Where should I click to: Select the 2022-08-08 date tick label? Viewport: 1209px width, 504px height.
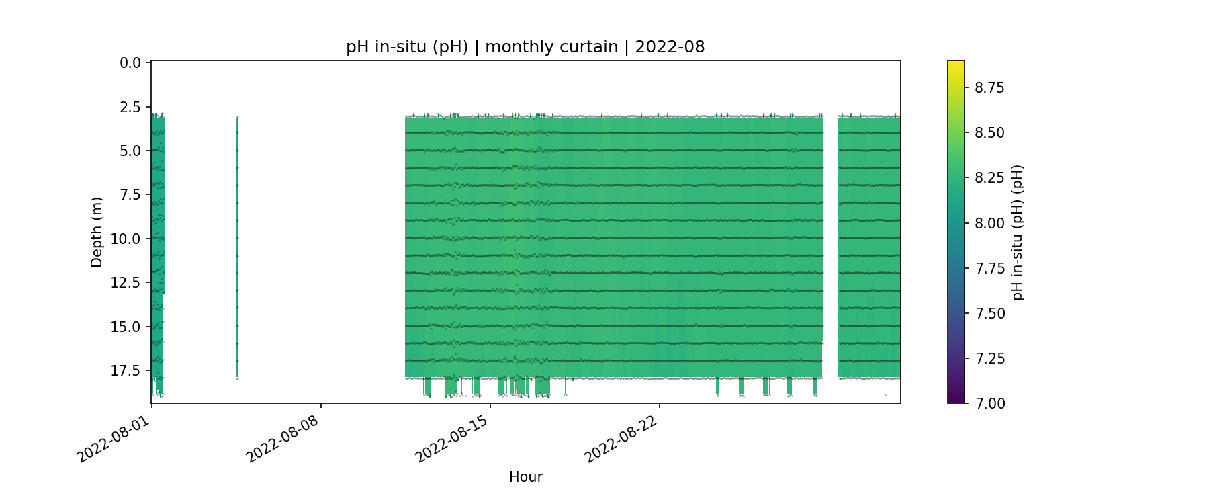coord(281,435)
